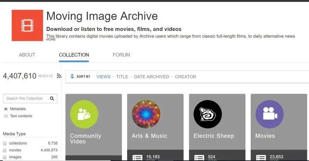This screenshot has width=309, height=161.
Task: Open the Arts & Music collection title
Action: [149, 136]
